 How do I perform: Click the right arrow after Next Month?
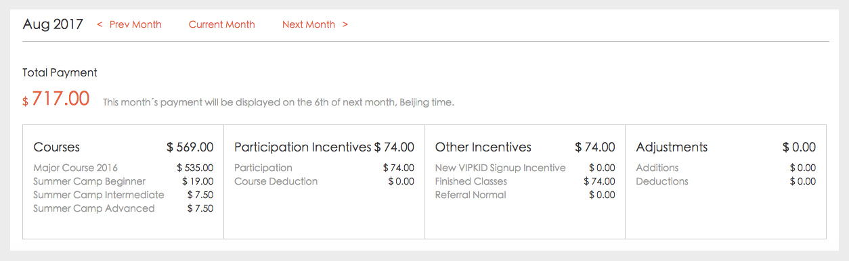pyautogui.click(x=345, y=24)
